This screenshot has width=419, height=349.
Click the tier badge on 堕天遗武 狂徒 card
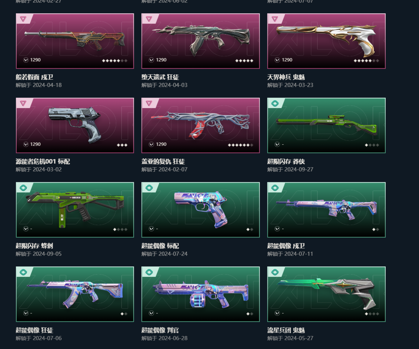tap(149, 19)
